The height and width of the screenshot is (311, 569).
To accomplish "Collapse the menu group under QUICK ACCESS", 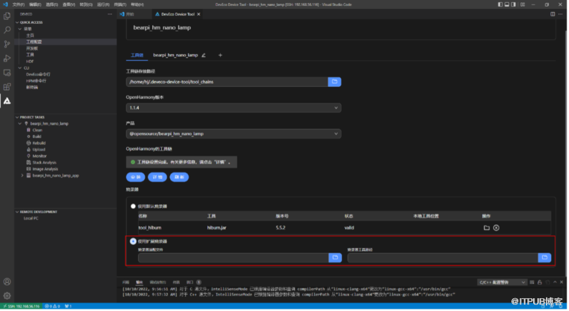I will (x=20, y=29).
